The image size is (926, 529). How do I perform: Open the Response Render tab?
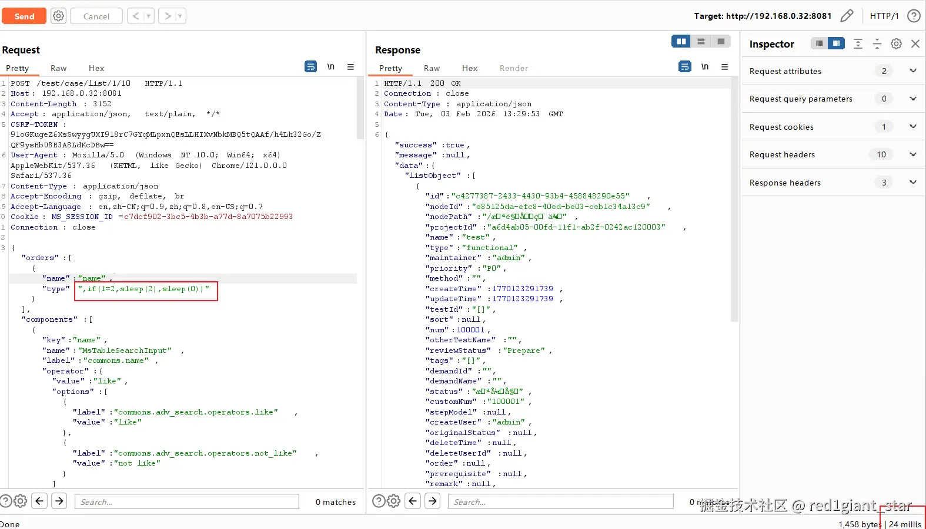[514, 68]
